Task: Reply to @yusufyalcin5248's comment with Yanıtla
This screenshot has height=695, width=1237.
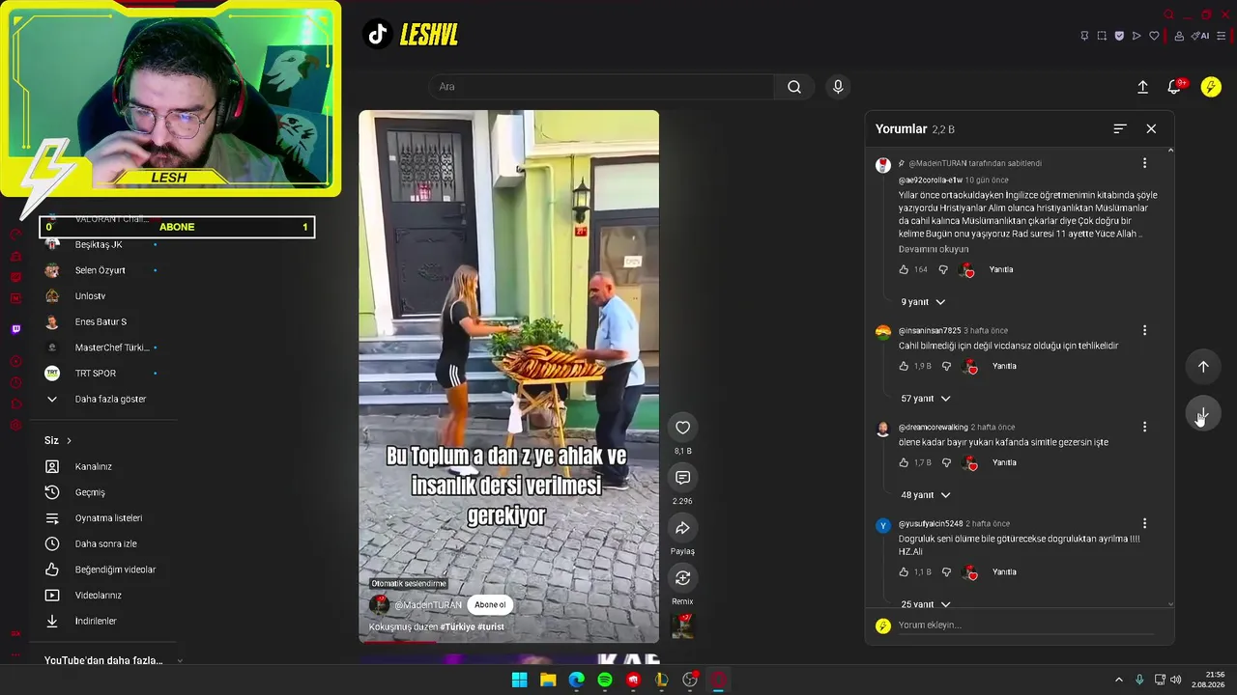Action: (x=1004, y=572)
